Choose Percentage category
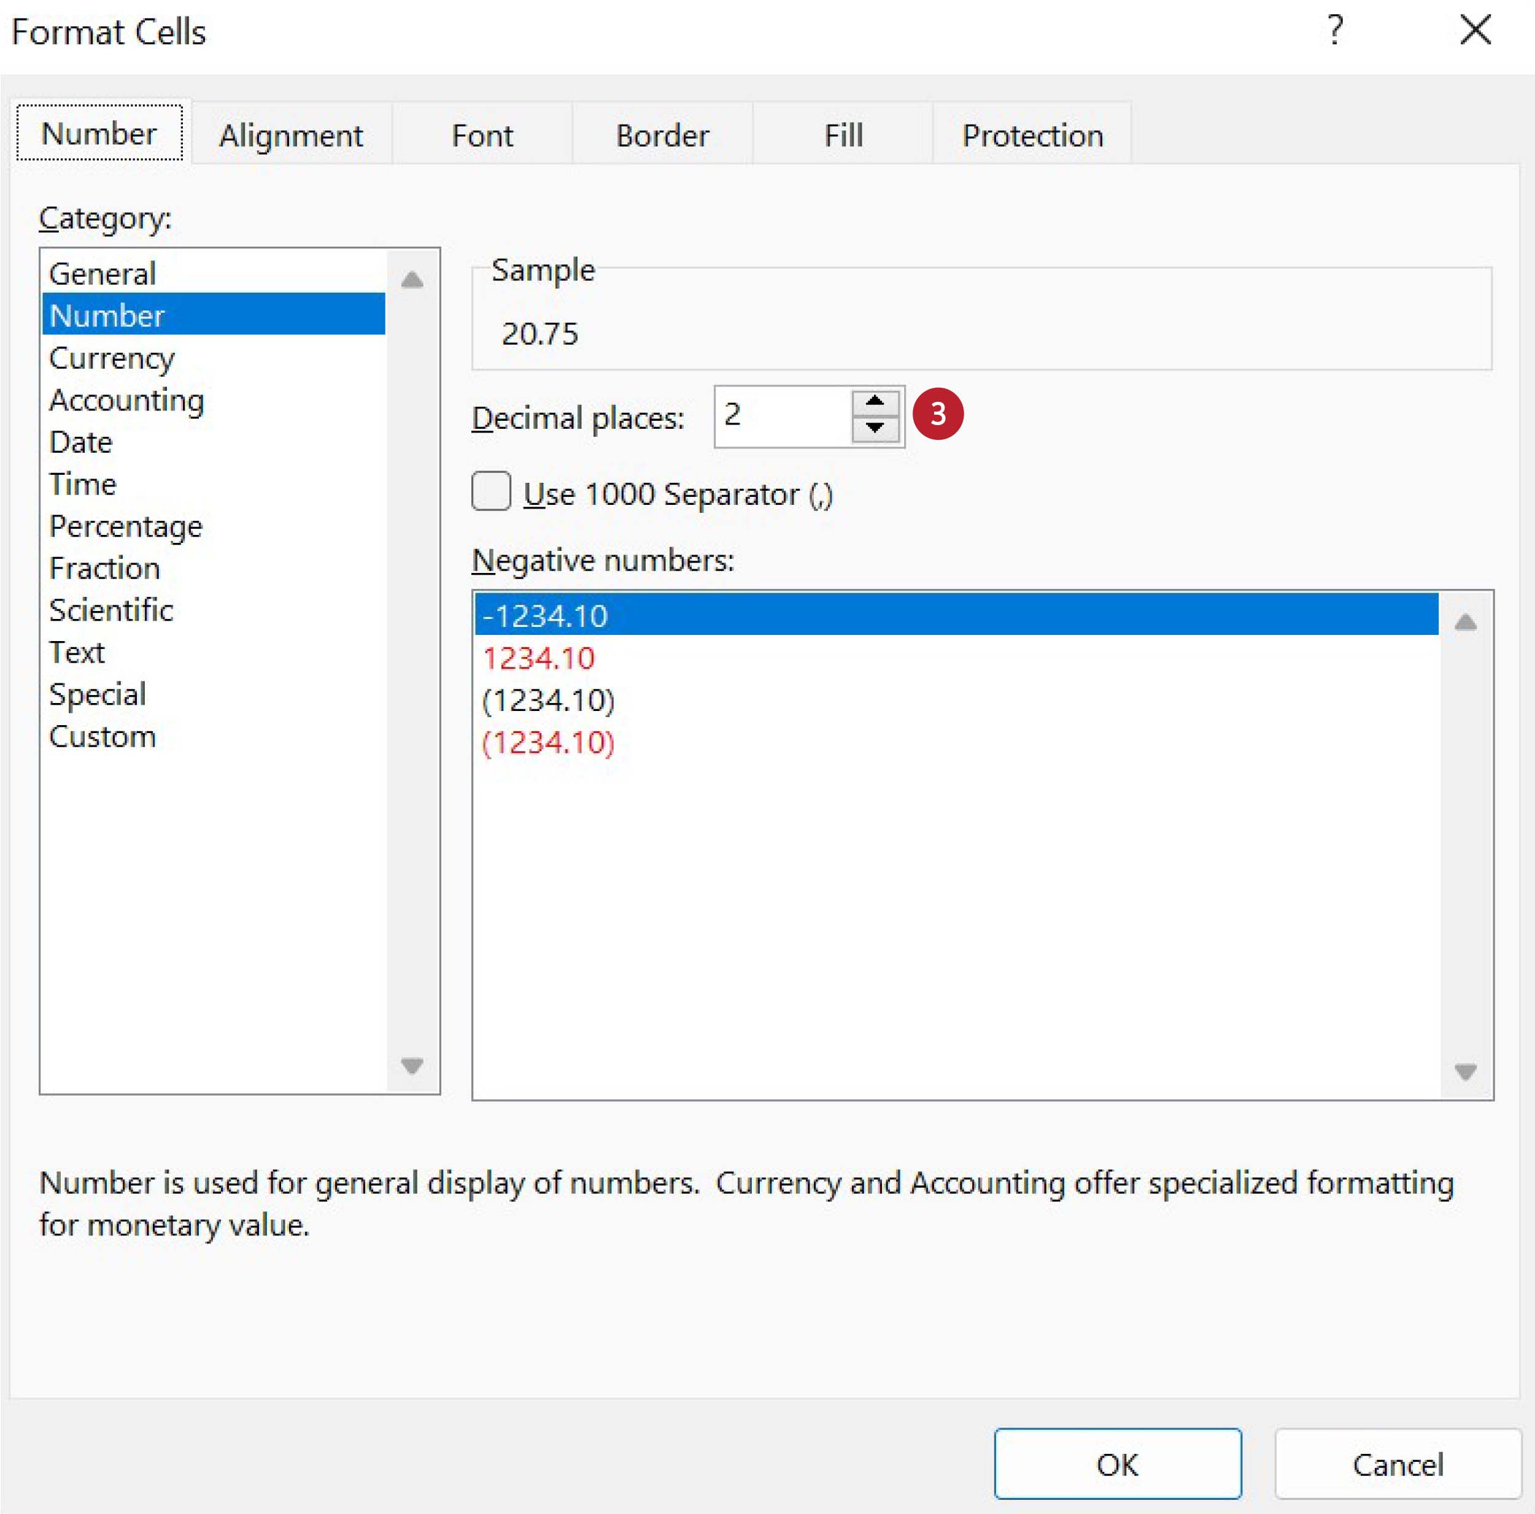The image size is (1535, 1514). coord(126,526)
